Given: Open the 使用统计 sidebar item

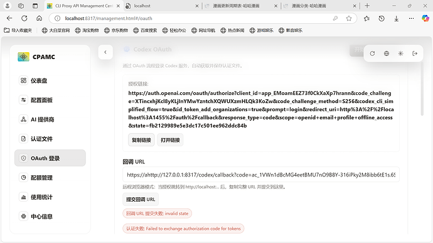Looking at the screenshot, I should pos(50,197).
